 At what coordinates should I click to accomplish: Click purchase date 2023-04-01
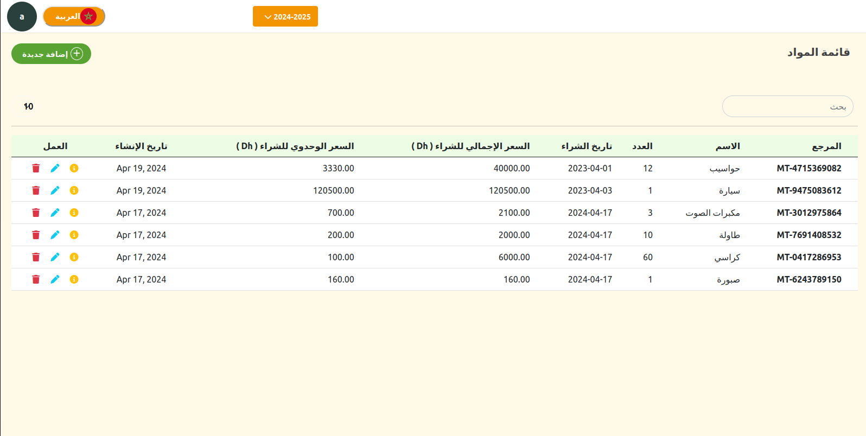pyautogui.click(x=590, y=168)
